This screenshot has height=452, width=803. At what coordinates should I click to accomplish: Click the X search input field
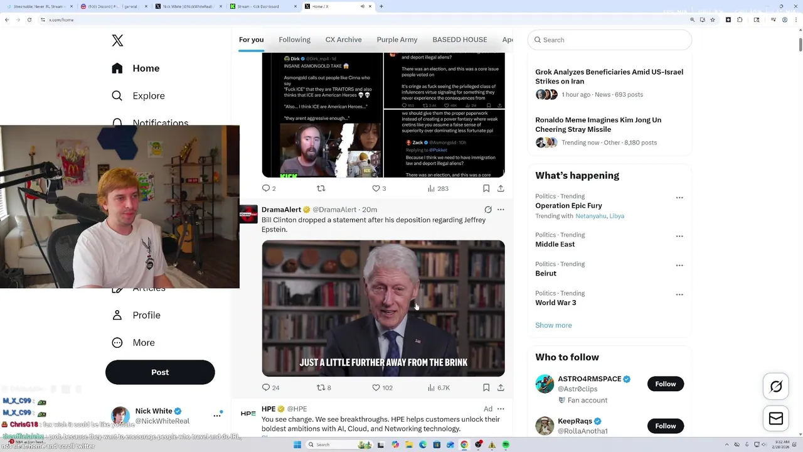[x=610, y=40]
